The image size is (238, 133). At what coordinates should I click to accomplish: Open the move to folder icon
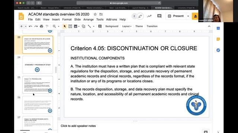pos(101,14)
